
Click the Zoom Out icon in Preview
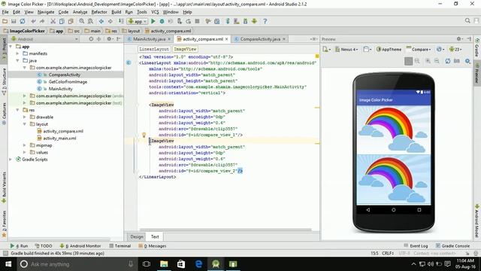(437, 61)
